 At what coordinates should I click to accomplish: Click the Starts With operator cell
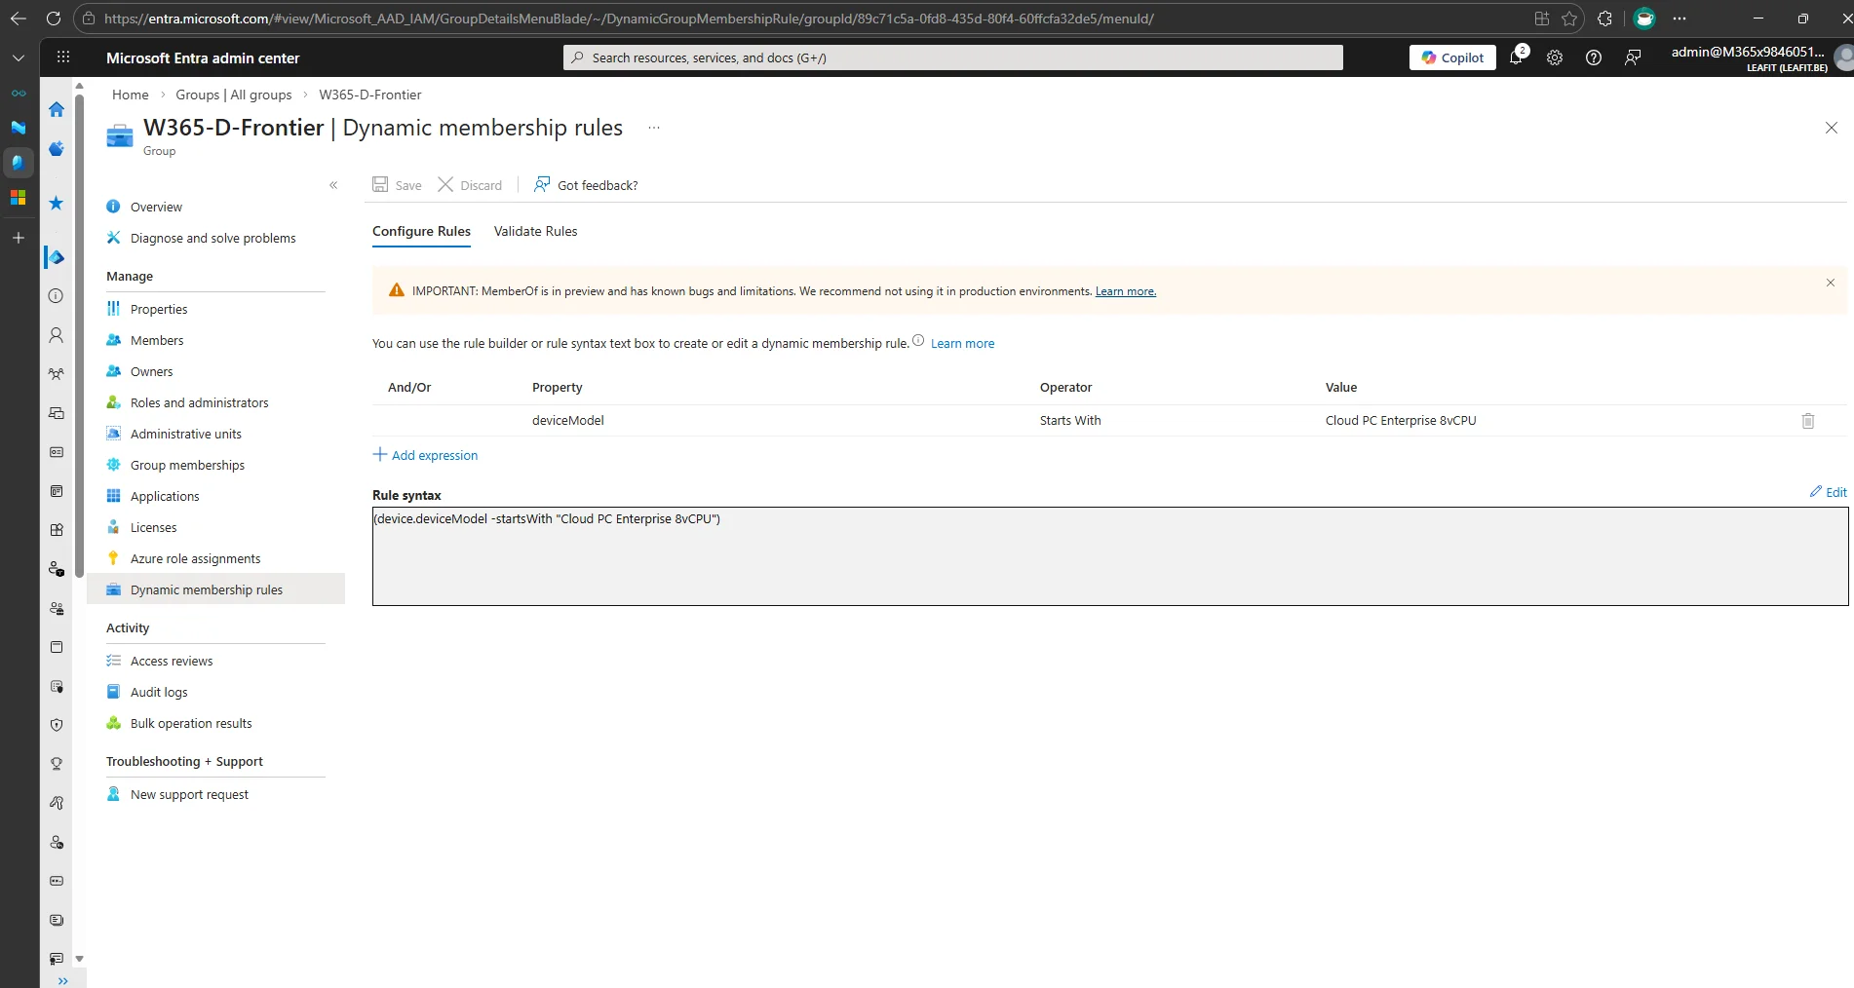pos(1070,421)
